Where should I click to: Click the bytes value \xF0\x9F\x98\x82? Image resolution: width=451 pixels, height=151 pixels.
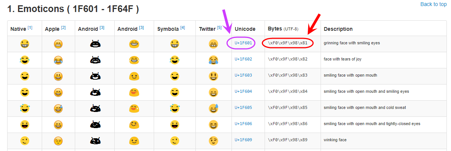pyautogui.click(x=288, y=59)
